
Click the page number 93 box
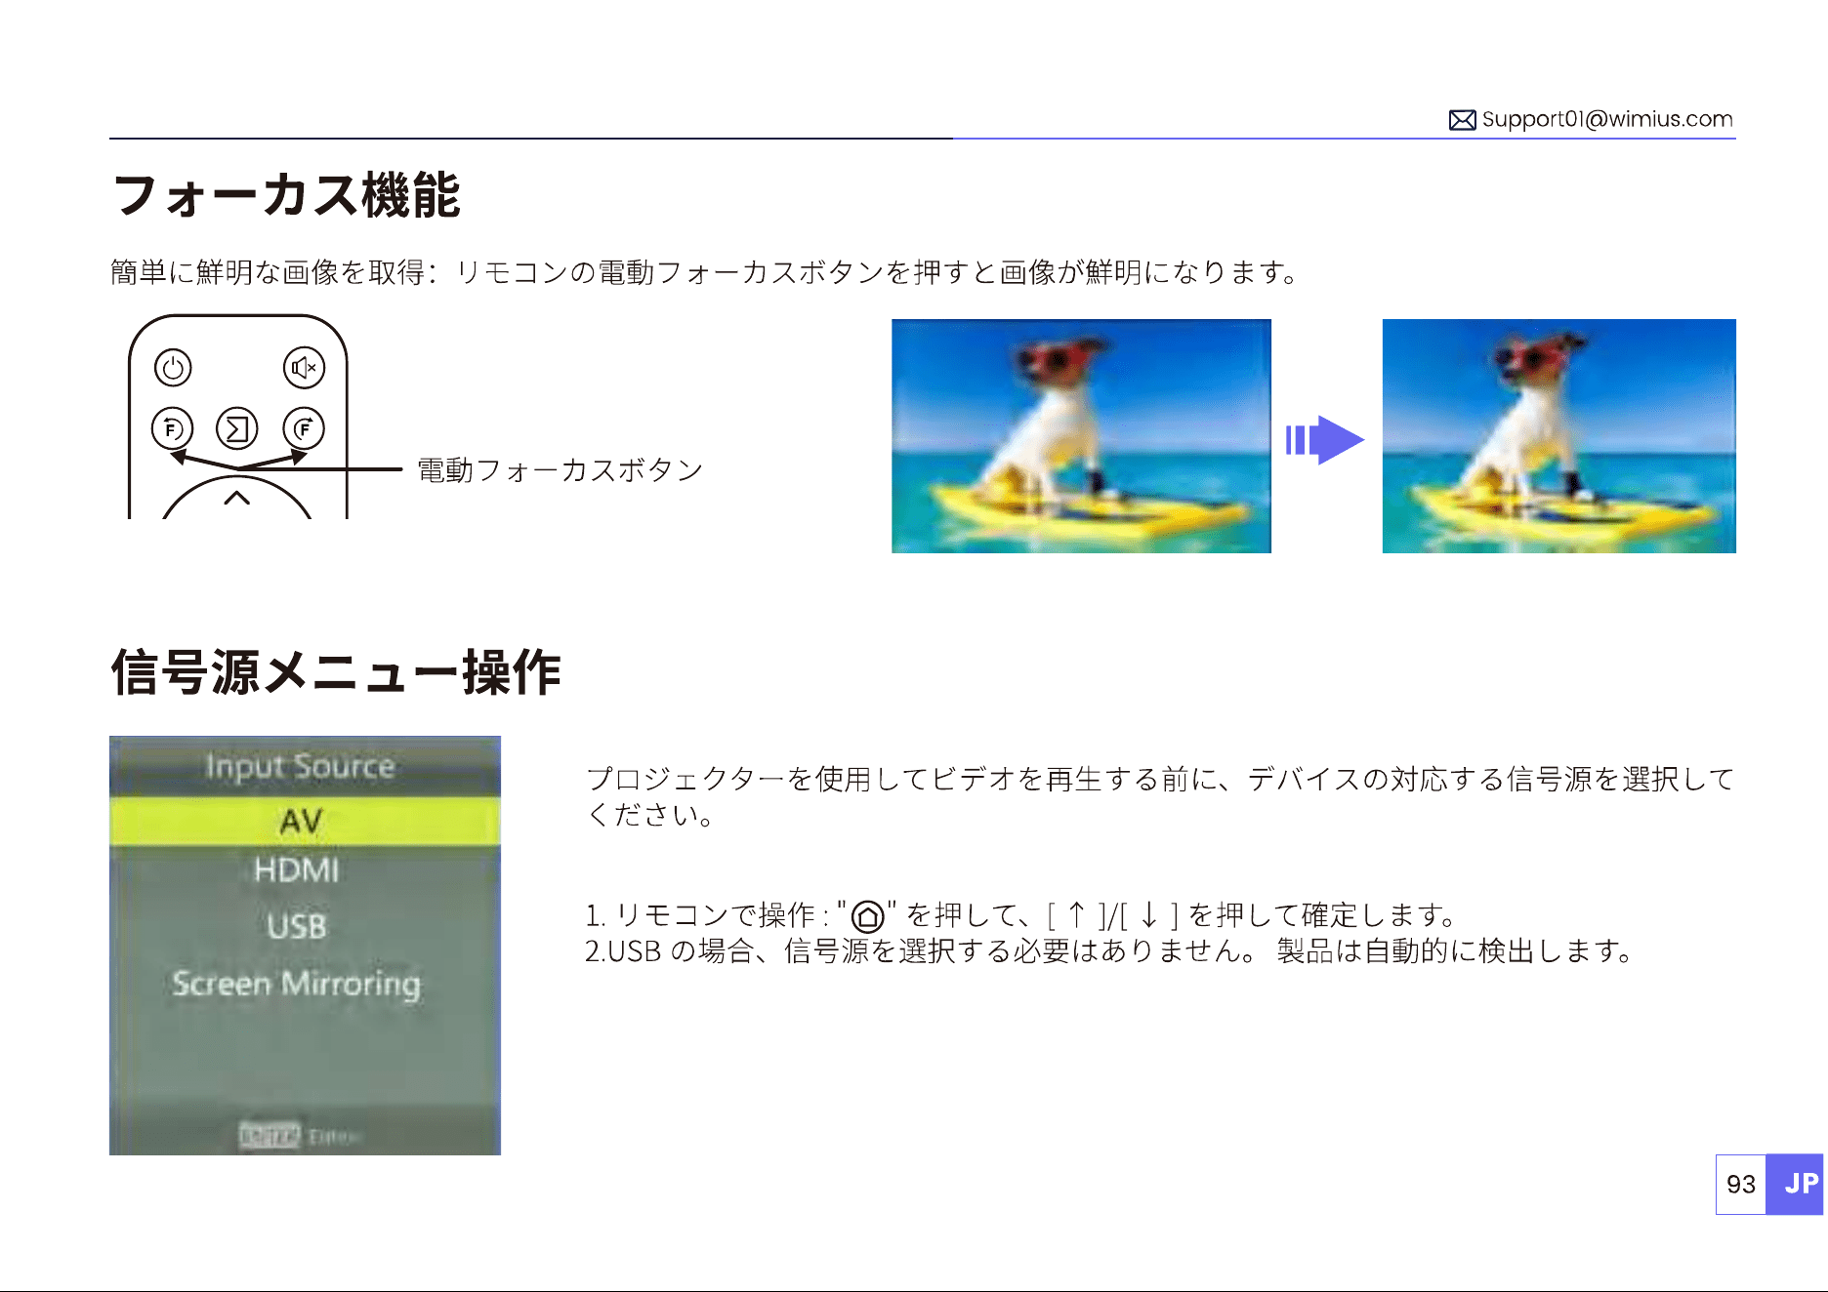click(1741, 1185)
